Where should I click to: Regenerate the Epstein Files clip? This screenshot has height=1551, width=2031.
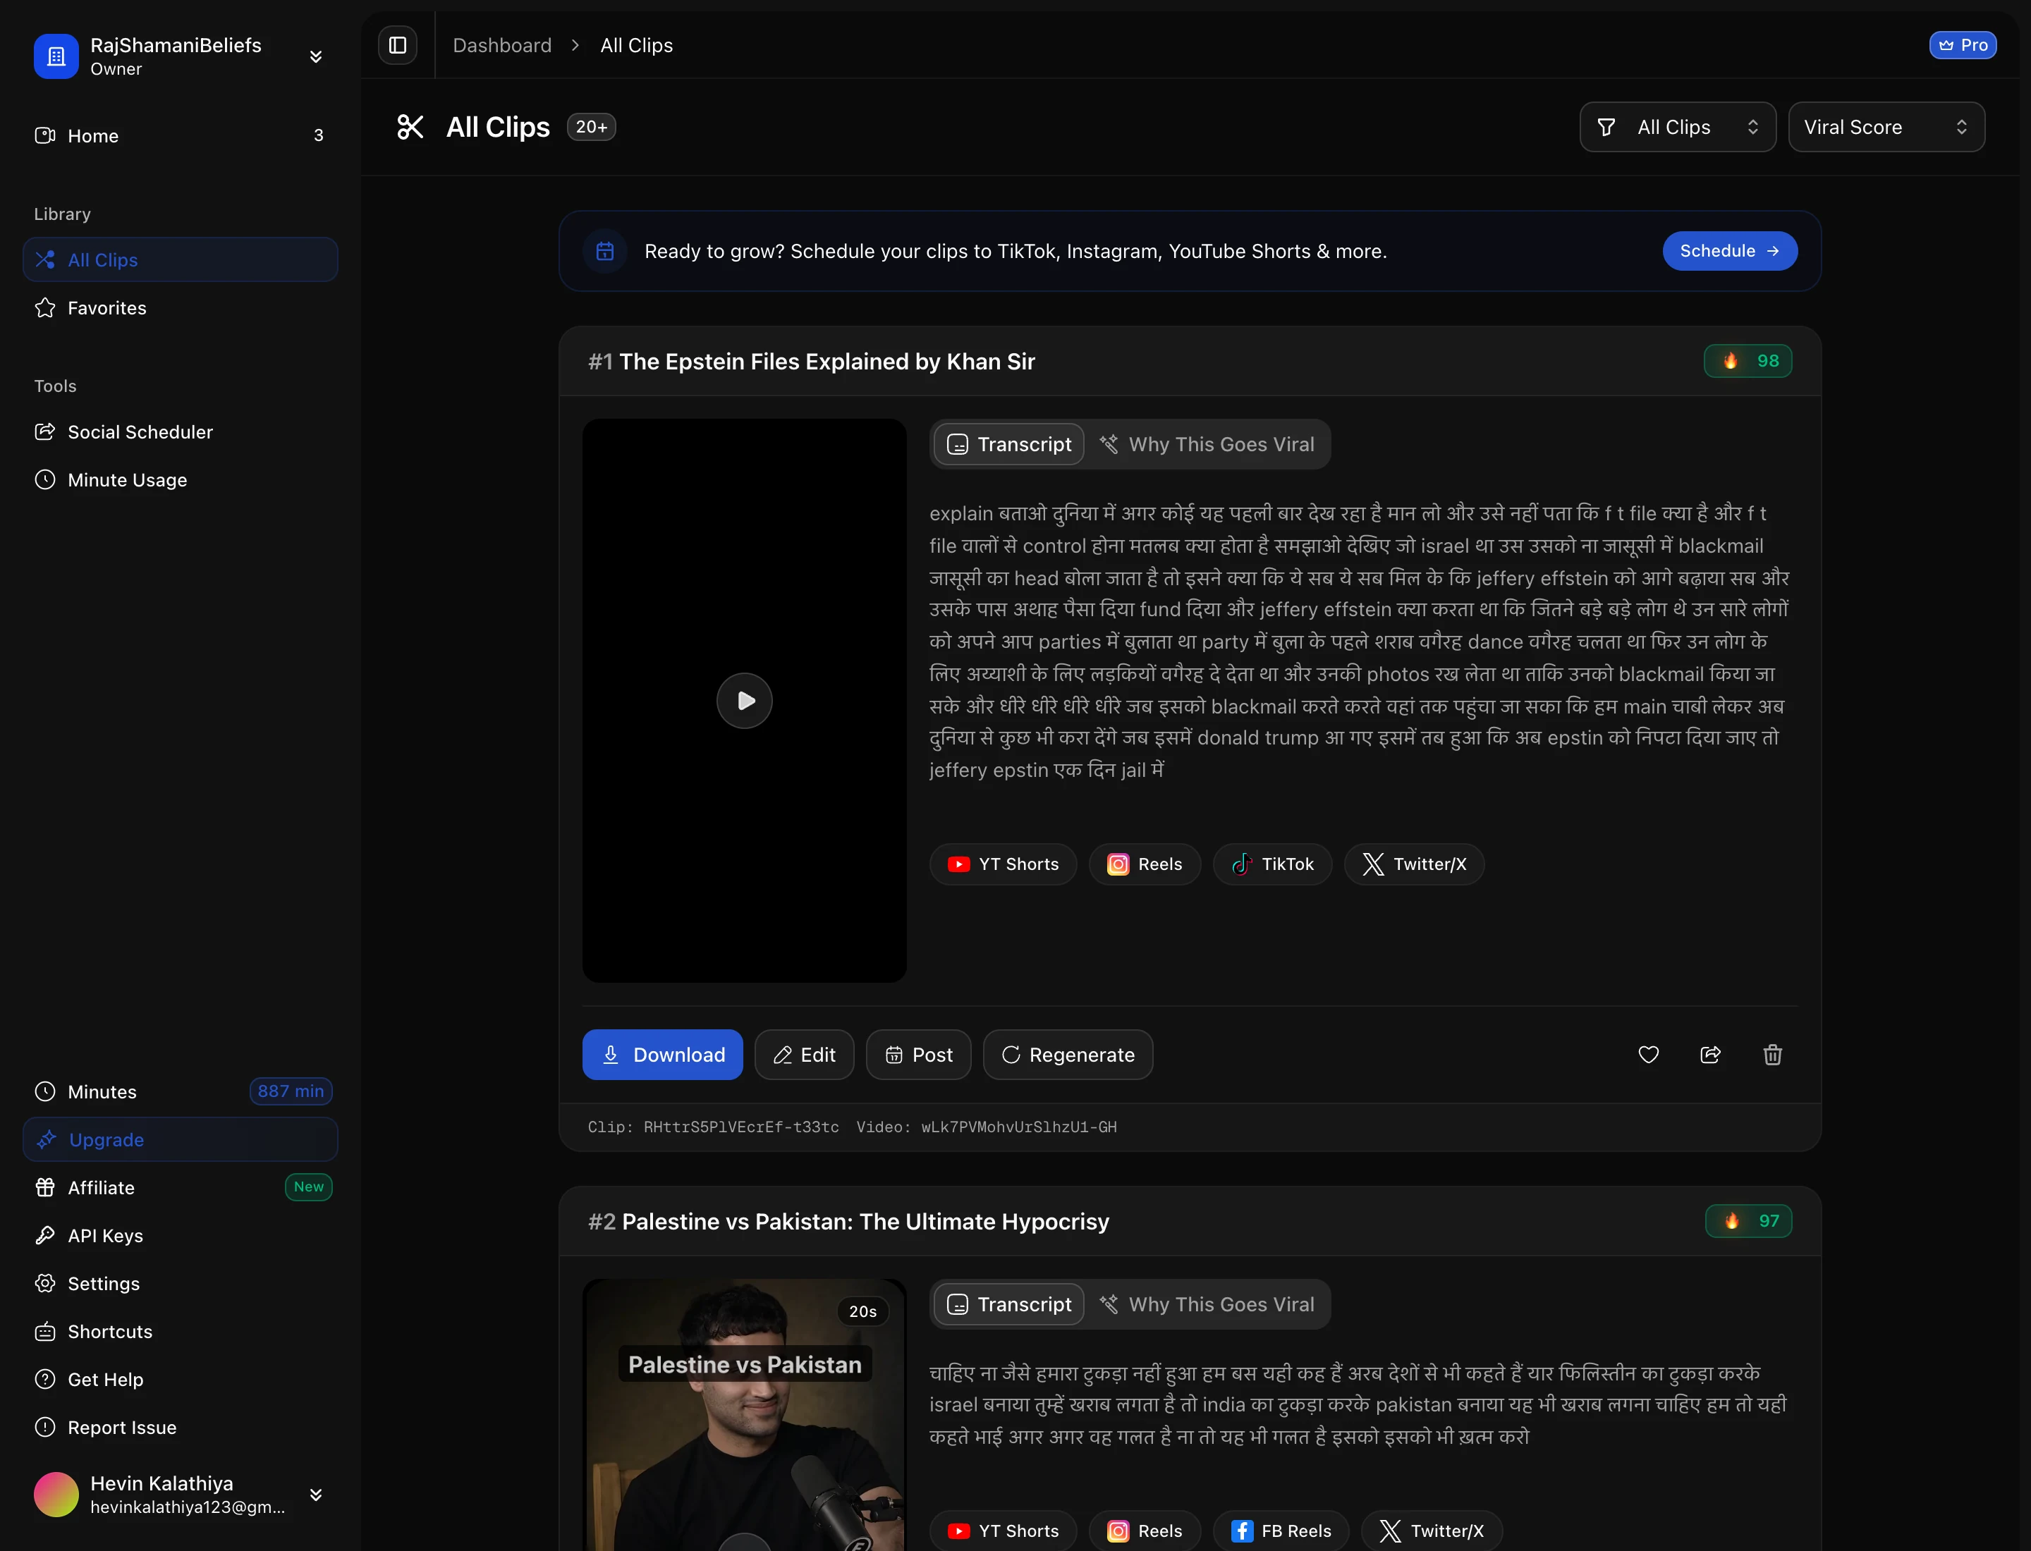(1068, 1054)
